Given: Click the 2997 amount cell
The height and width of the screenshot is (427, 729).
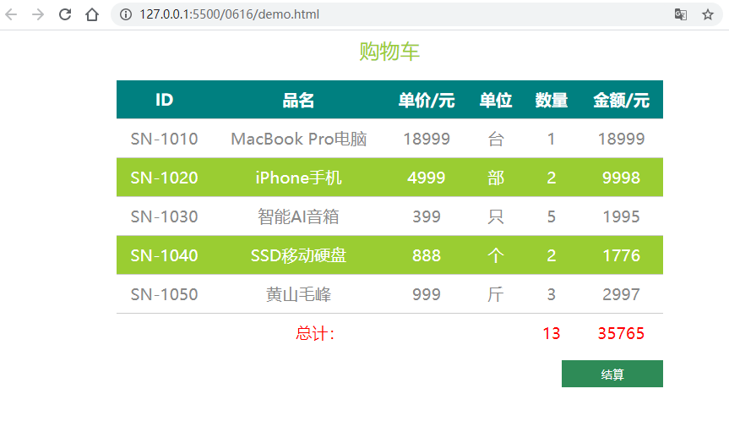Looking at the screenshot, I should (x=621, y=294).
